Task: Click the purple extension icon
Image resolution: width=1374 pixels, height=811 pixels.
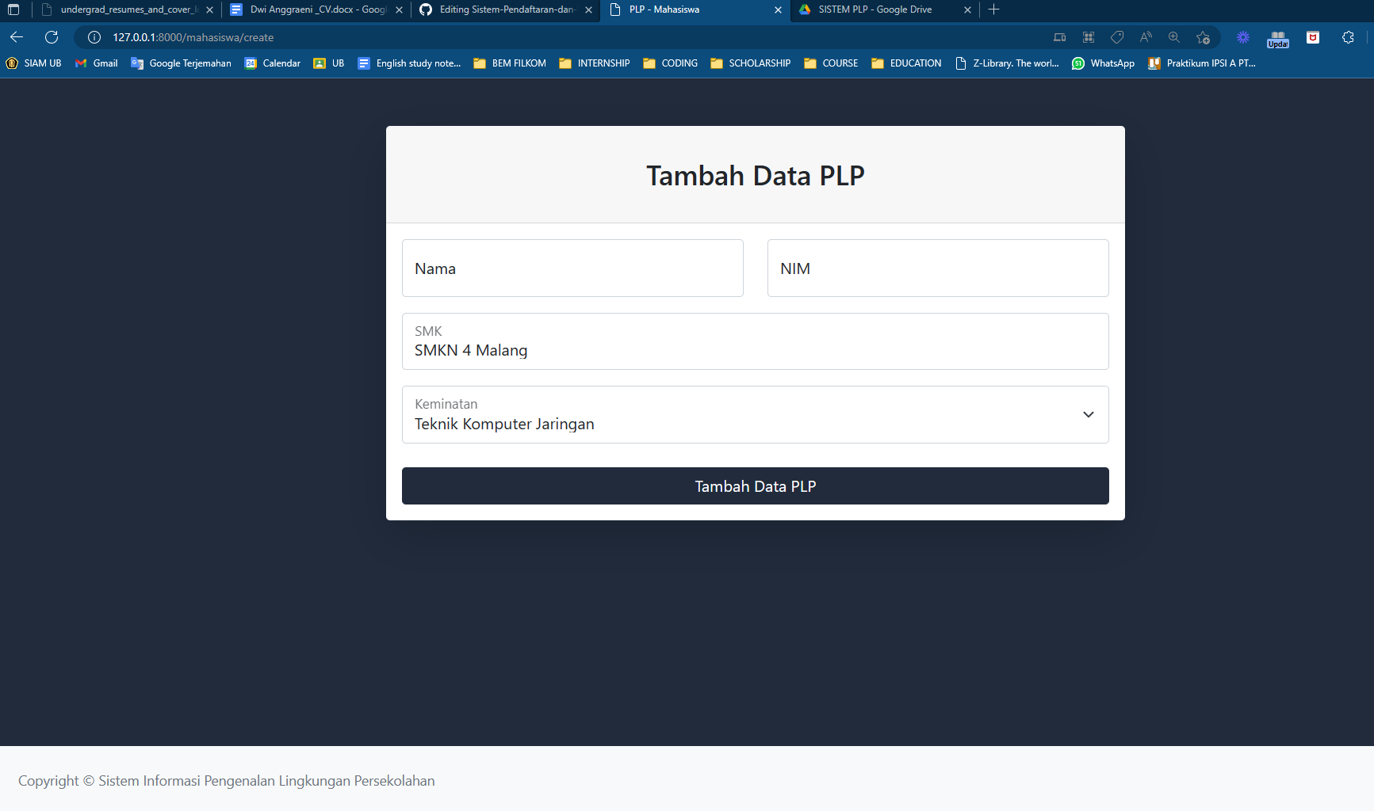Action: coord(1242,37)
